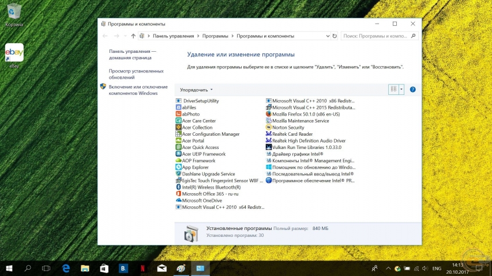This screenshot has height=276, width=492.
Task: Click Программы и компоненты breadcrumb
Action: coord(265,36)
